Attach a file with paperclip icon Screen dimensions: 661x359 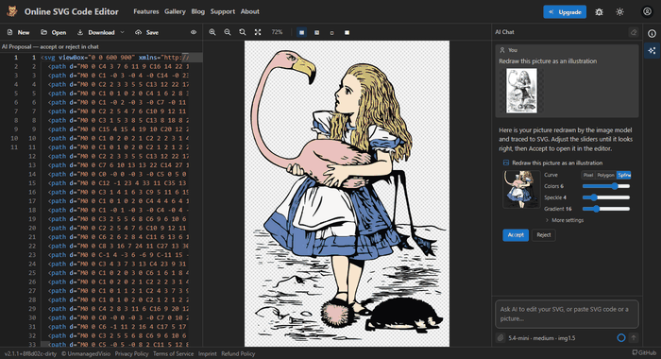tap(500, 338)
